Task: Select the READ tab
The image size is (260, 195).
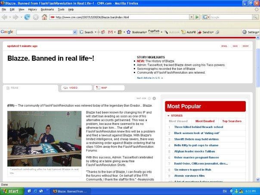Action: [x=31, y=88]
